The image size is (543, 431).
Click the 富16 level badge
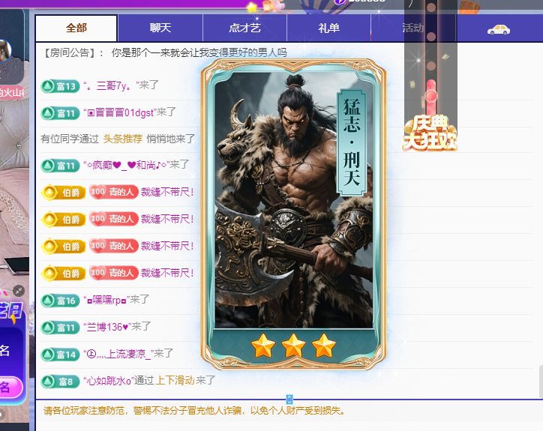click(60, 301)
